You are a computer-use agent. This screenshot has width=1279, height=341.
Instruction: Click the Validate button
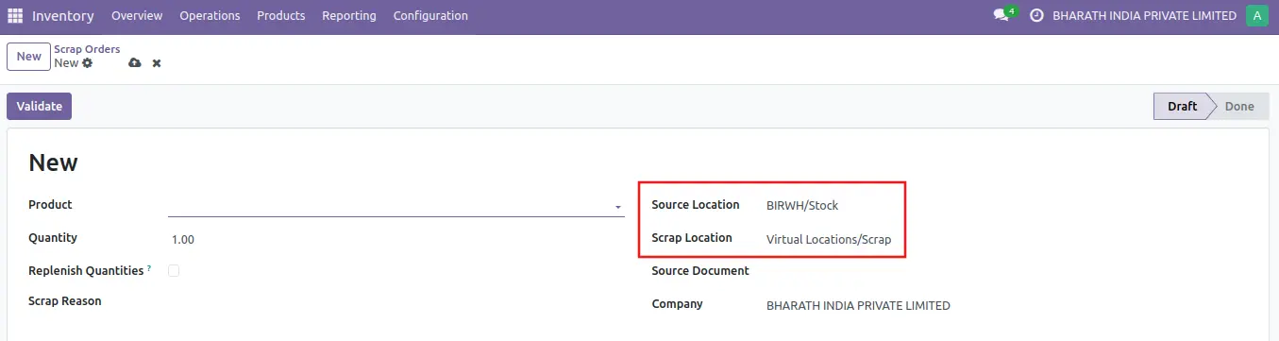[x=39, y=107]
